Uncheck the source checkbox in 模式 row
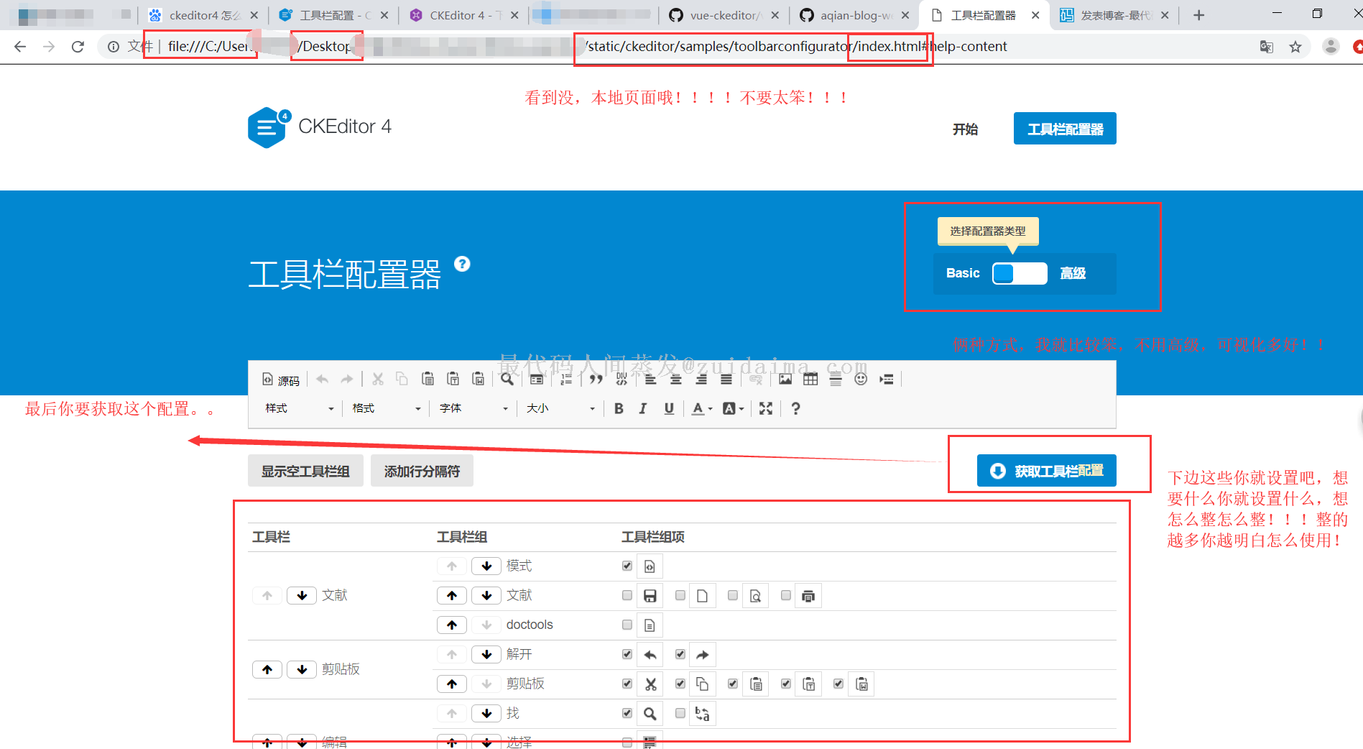This screenshot has height=749, width=1363. pyautogui.click(x=627, y=566)
